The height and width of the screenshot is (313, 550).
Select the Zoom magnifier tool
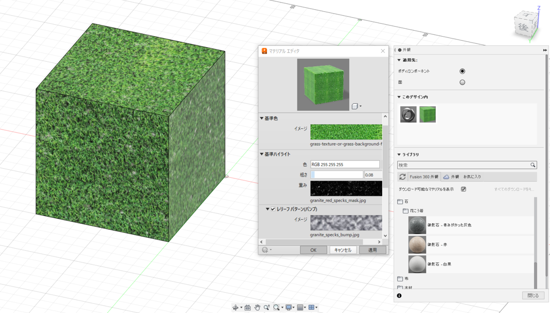267,308
